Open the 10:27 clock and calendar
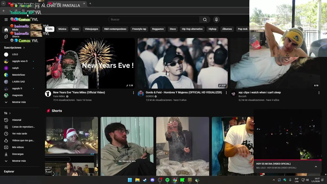 click(x=317, y=180)
